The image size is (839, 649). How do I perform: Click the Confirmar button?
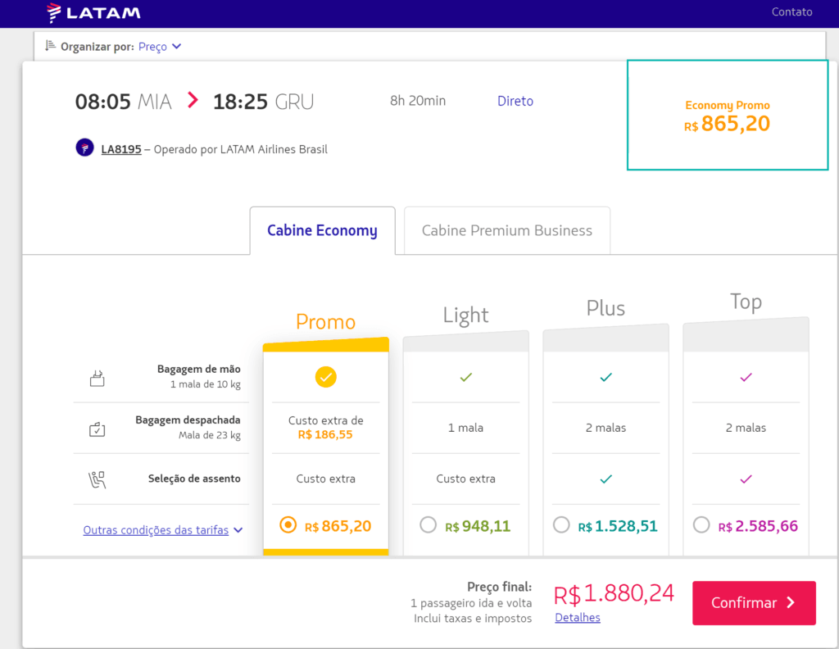point(754,603)
